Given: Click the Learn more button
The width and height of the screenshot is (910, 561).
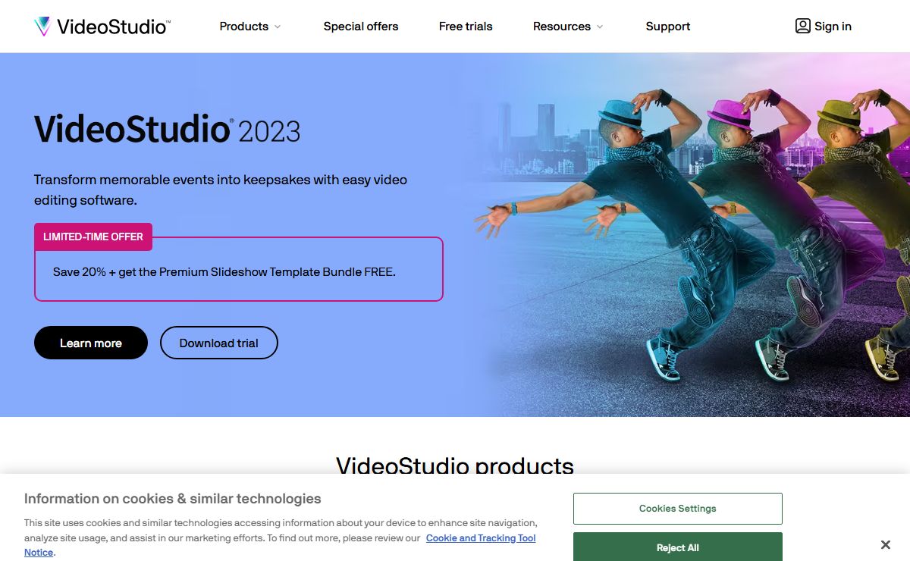Looking at the screenshot, I should pos(91,343).
